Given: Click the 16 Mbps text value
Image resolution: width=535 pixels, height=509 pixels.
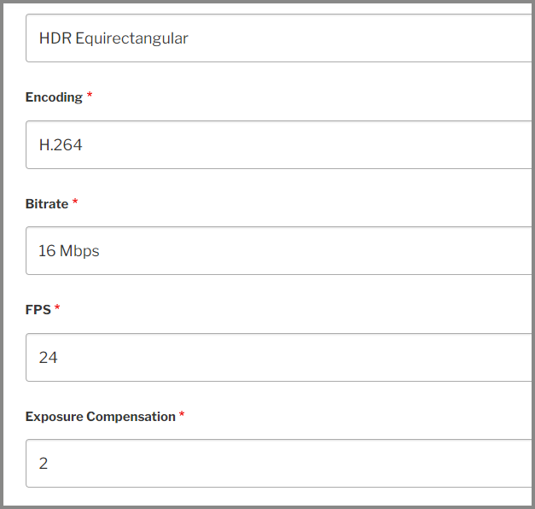Looking at the screenshot, I should click(x=68, y=251).
